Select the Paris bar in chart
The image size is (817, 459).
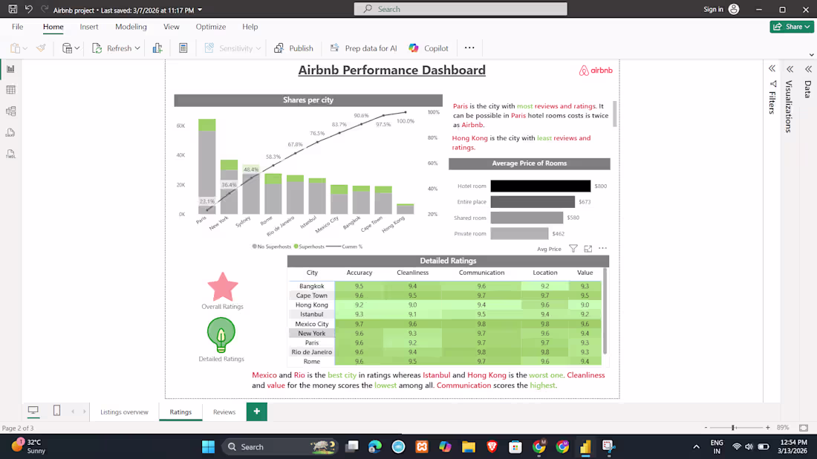pos(207,166)
